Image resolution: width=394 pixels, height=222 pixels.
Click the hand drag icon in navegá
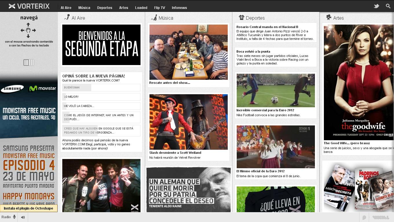click(28, 30)
